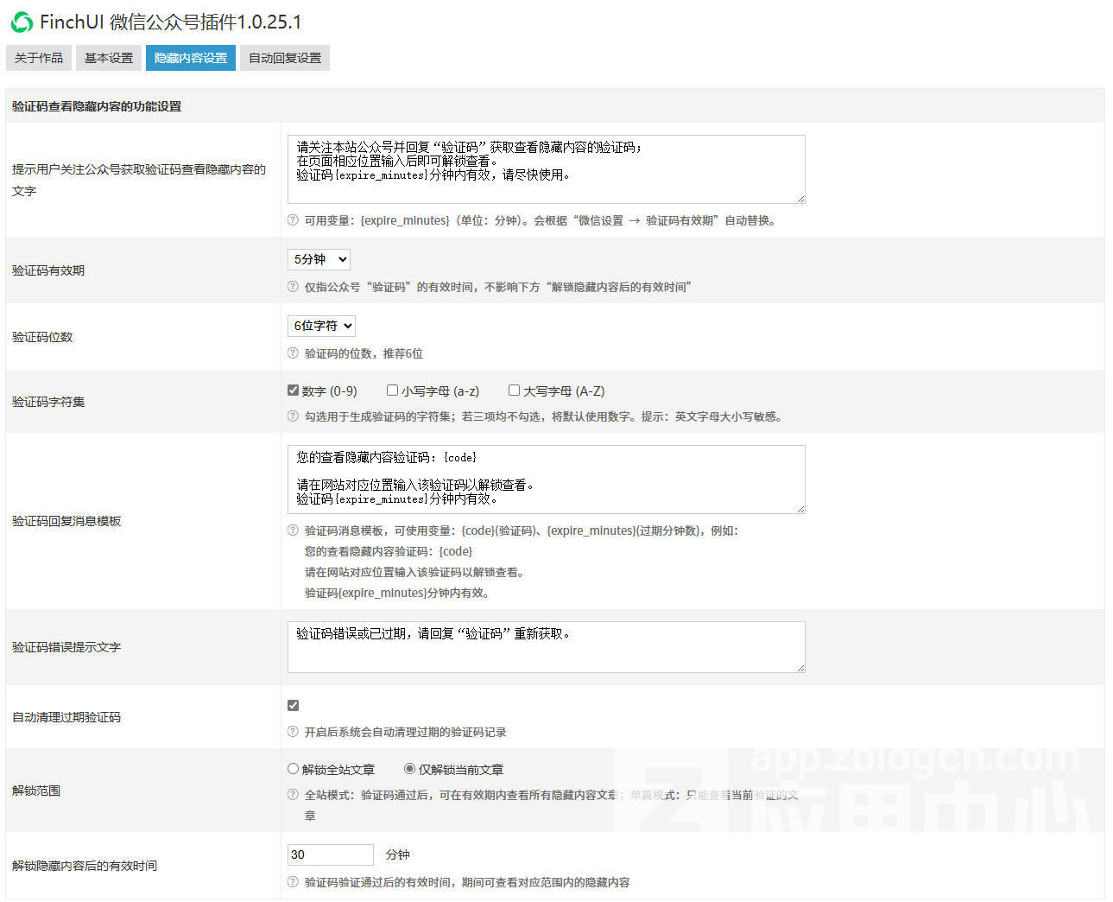
Task: Click help icon under 解锁有效时间 input
Action: click(x=293, y=882)
